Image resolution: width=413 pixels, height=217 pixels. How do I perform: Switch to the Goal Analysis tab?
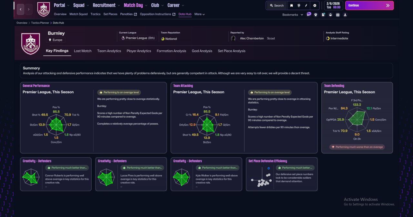(x=202, y=51)
